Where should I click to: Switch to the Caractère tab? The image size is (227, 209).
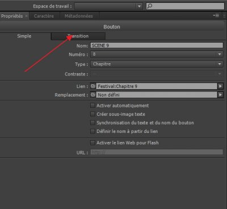click(x=44, y=16)
